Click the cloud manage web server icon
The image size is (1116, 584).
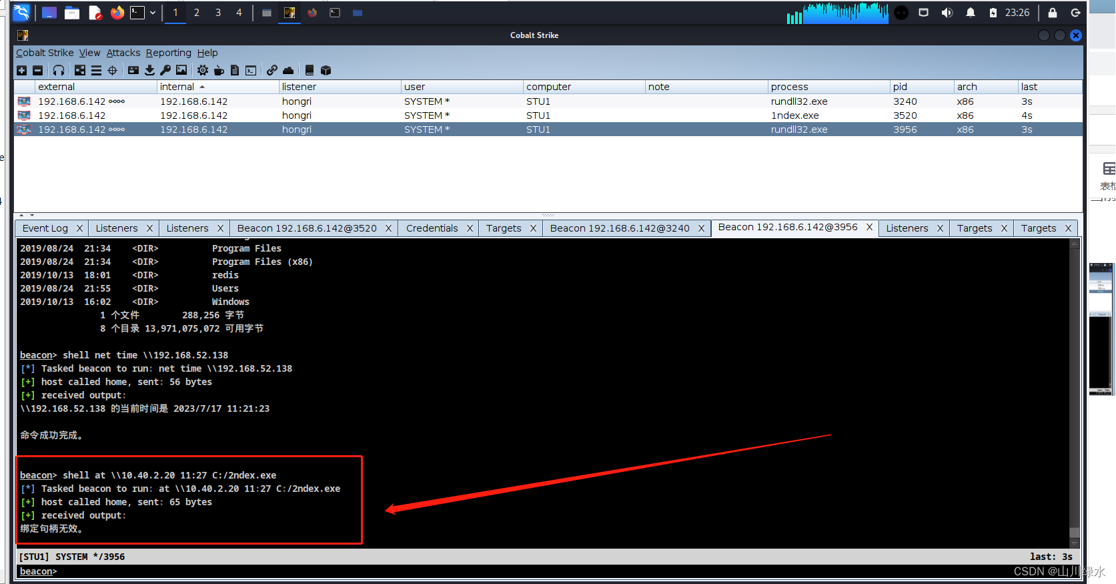click(x=288, y=70)
